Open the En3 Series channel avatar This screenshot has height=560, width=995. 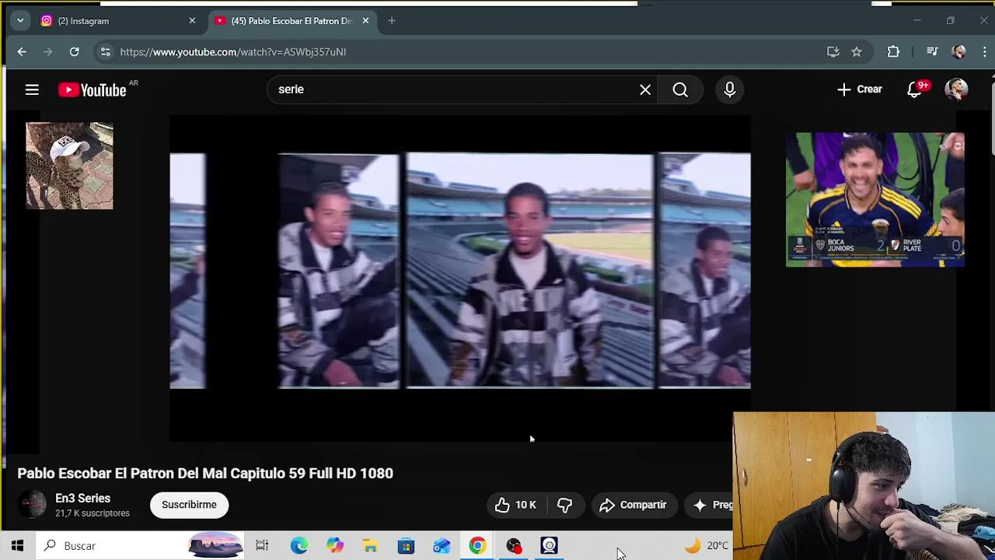point(33,505)
